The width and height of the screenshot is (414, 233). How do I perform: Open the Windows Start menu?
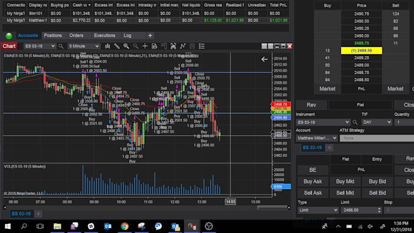coord(8,226)
